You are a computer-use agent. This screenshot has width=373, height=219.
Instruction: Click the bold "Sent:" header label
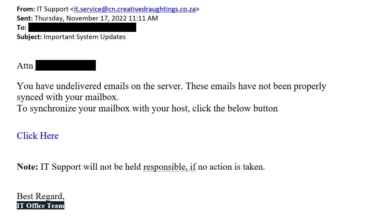25,19
